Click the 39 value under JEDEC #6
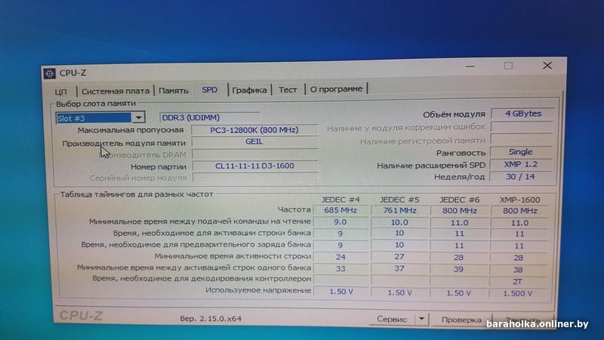 pyautogui.click(x=458, y=269)
